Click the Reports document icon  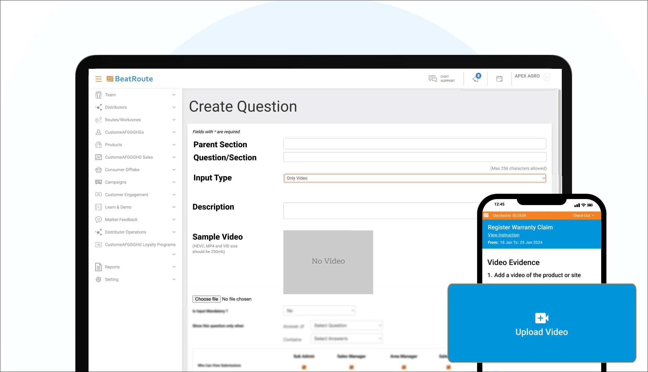(98, 267)
